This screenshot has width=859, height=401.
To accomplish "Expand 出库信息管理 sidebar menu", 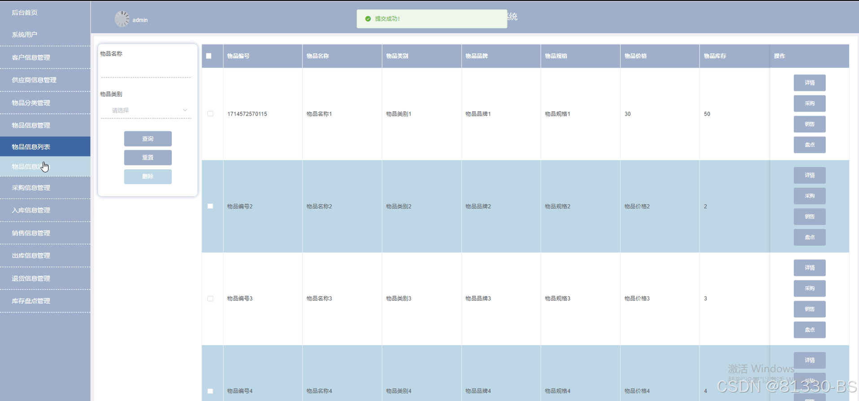I will [45, 255].
